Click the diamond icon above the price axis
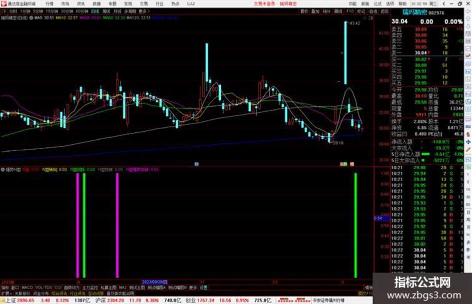The height and width of the screenshot is (304, 472). tap(365, 18)
